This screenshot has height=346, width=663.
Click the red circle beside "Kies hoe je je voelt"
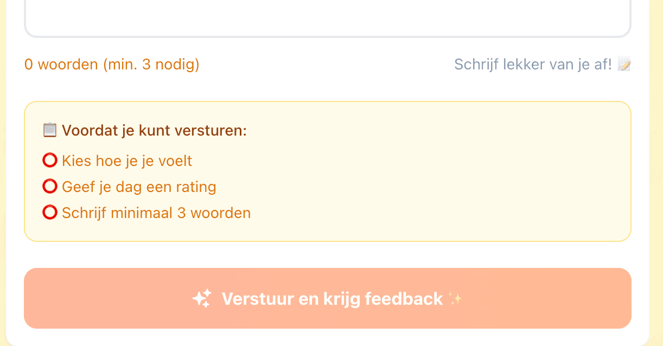click(50, 160)
